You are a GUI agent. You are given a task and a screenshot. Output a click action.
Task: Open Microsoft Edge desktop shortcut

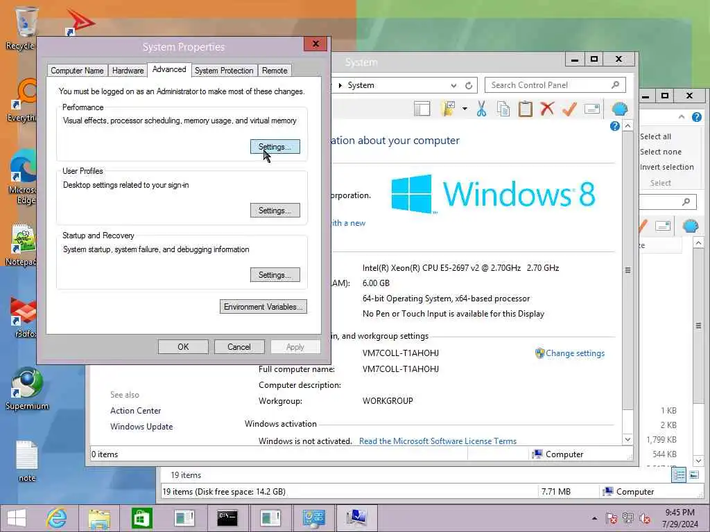point(23,177)
